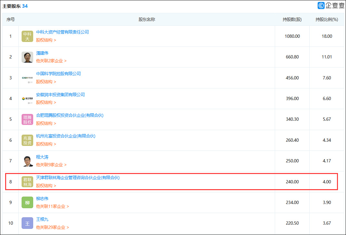
Task: Select the 7.60 percentage cell
Action: pyautogui.click(x=327, y=78)
